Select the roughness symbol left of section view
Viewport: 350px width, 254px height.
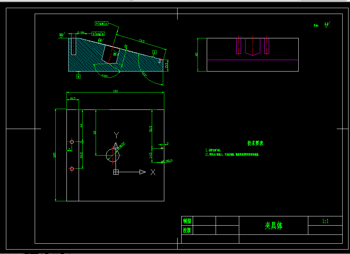[x=62, y=35]
